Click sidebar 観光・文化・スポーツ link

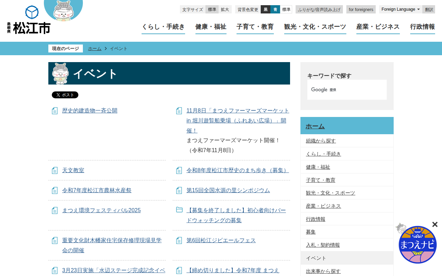[330, 193]
